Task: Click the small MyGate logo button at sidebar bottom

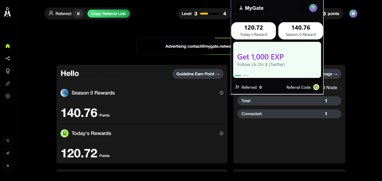Action: [8, 165]
